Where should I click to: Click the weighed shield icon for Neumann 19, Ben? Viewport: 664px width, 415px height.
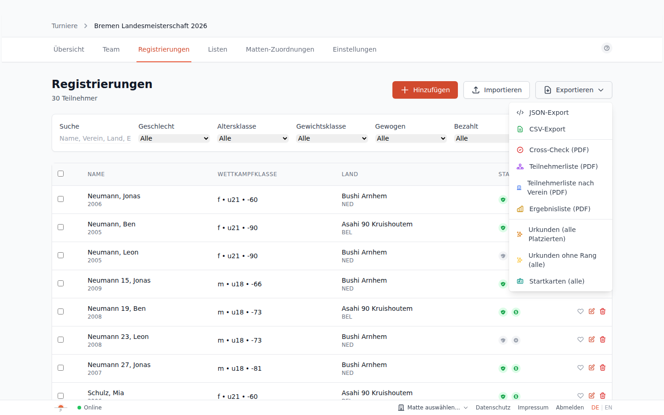[x=503, y=312]
